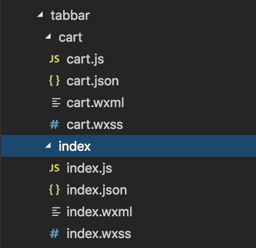256x248 pixels.
Task: Collapse the index folder arrow
Action: 48,145
